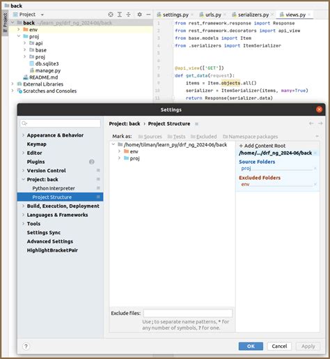Remove env from Excluded Folders with x

tap(315, 184)
